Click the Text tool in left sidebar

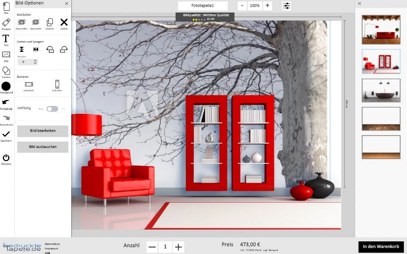pos(6,39)
